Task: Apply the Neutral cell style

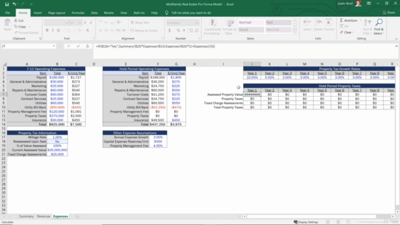Action: [x=278, y=29]
